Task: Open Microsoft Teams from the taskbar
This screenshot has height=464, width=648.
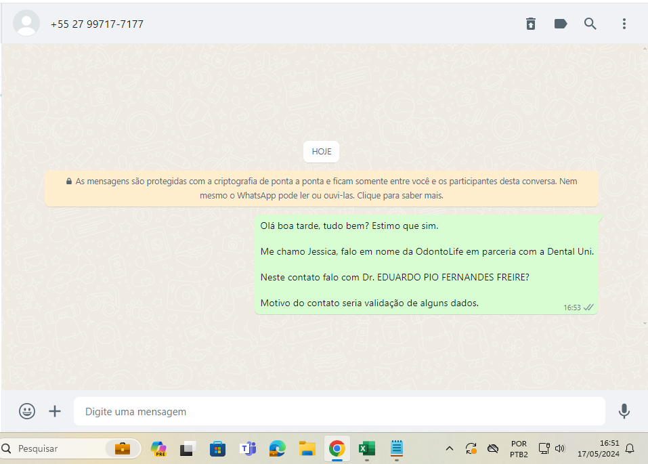Action: [x=248, y=448]
